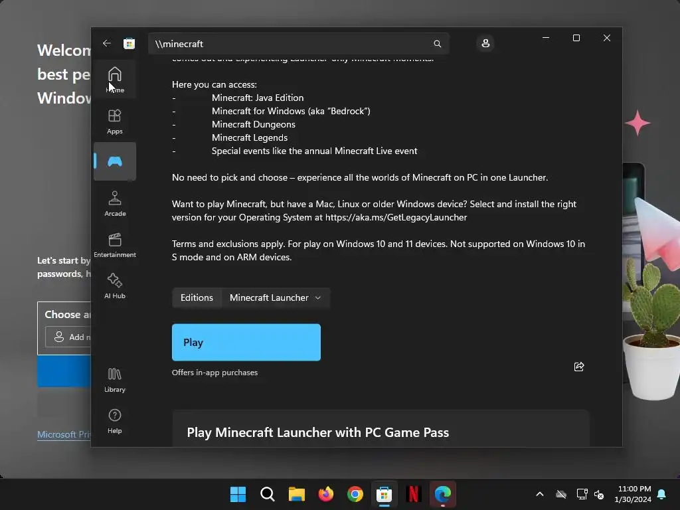
Task: Click "Special events like the annual Minecraft Live event"
Action: click(314, 151)
